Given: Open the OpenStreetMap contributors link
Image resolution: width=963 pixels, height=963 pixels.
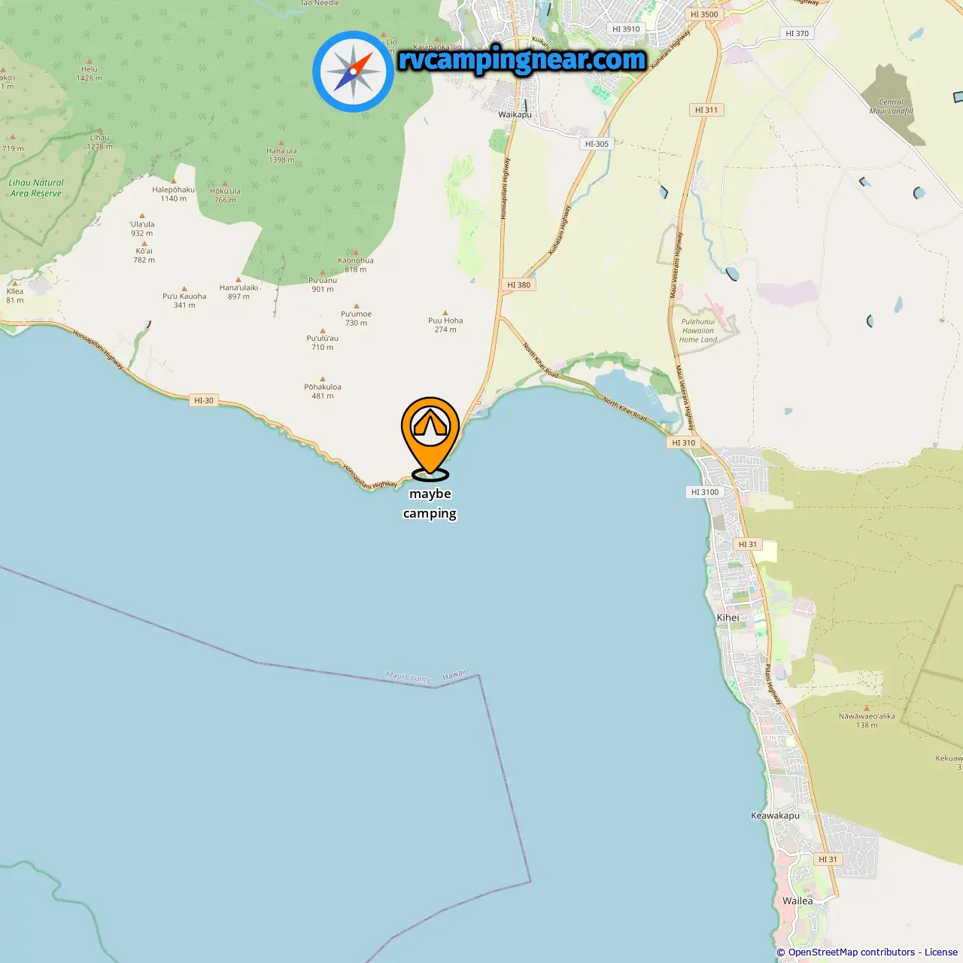Looking at the screenshot, I should (852, 952).
